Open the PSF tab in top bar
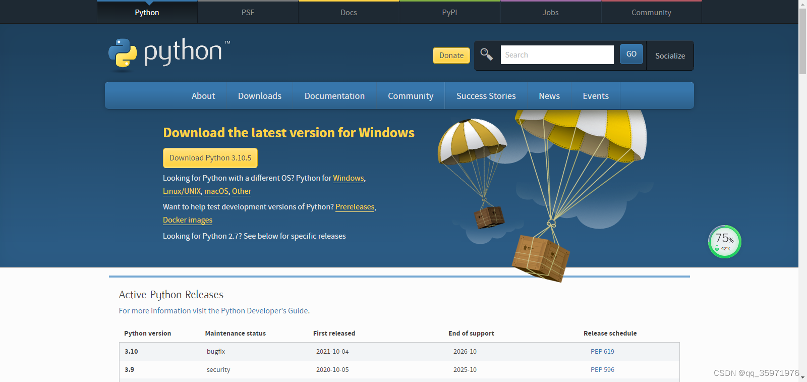 coord(248,12)
